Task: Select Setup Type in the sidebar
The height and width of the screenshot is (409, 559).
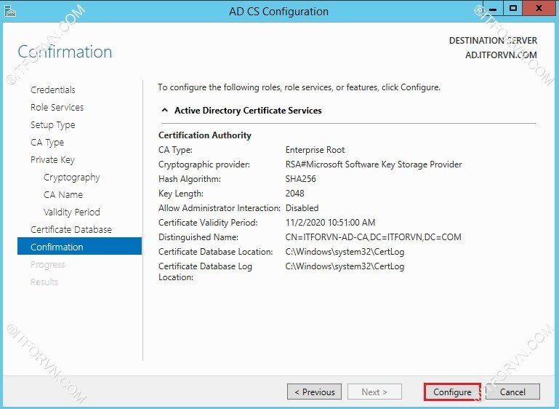Action: pos(52,124)
